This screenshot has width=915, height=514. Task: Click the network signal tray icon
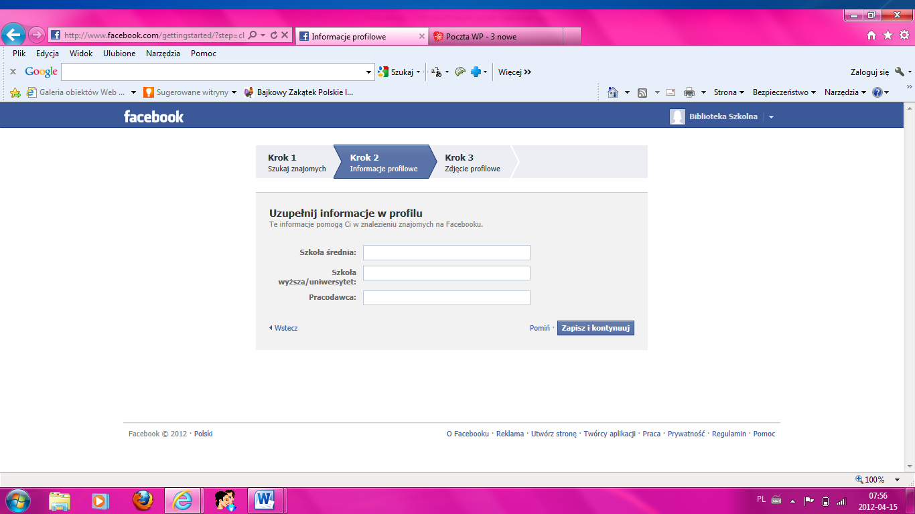click(841, 501)
